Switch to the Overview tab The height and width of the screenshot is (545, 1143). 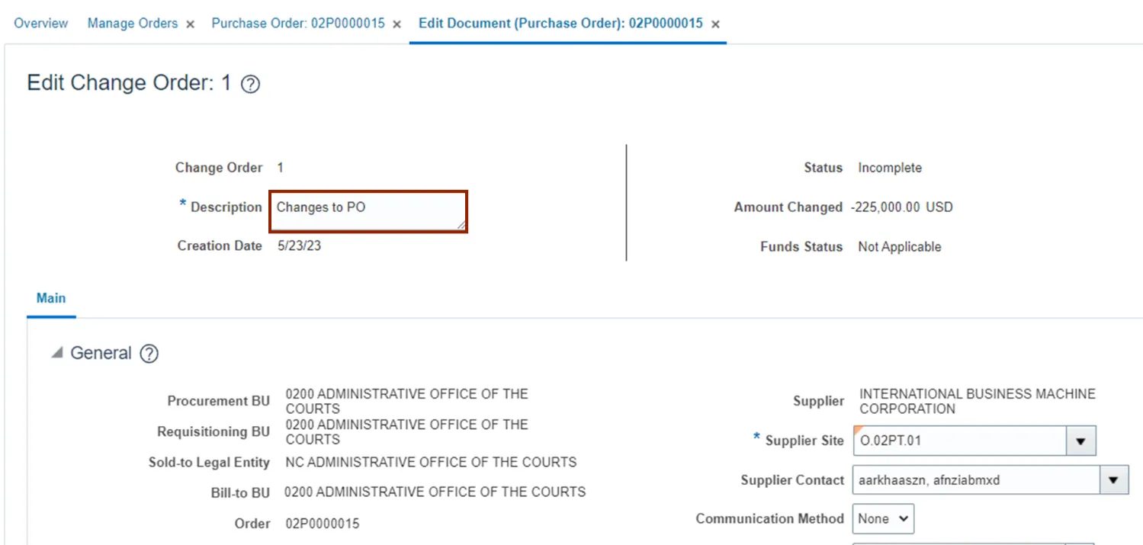click(x=41, y=24)
